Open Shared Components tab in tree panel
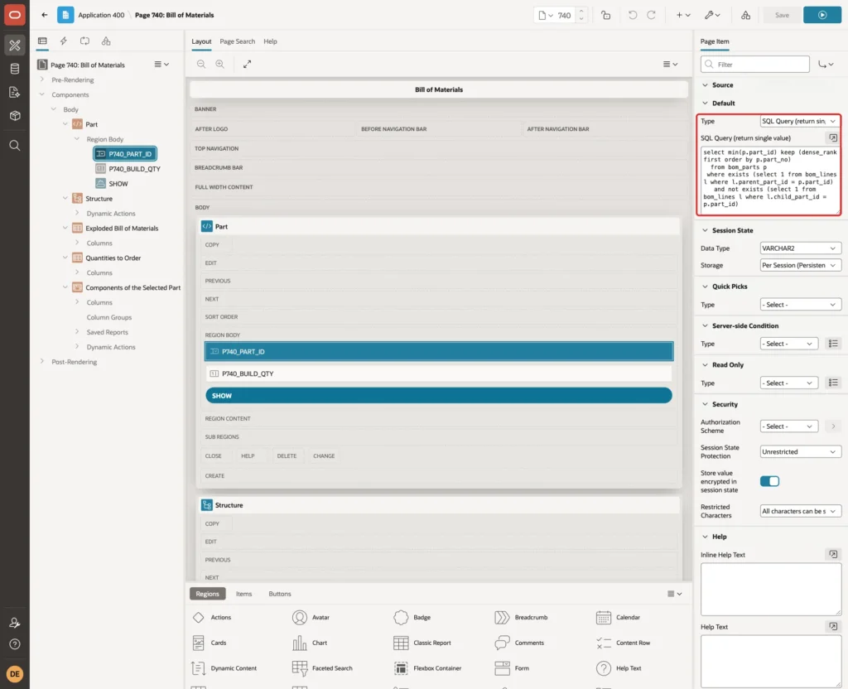The image size is (848, 689). [x=106, y=41]
